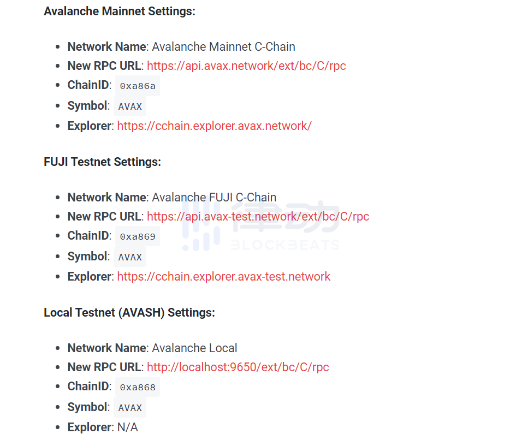Image resolution: width=522 pixels, height=446 pixels.
Task: Click the 0xa869 ChainID code
Action: (x=138, y=237)
